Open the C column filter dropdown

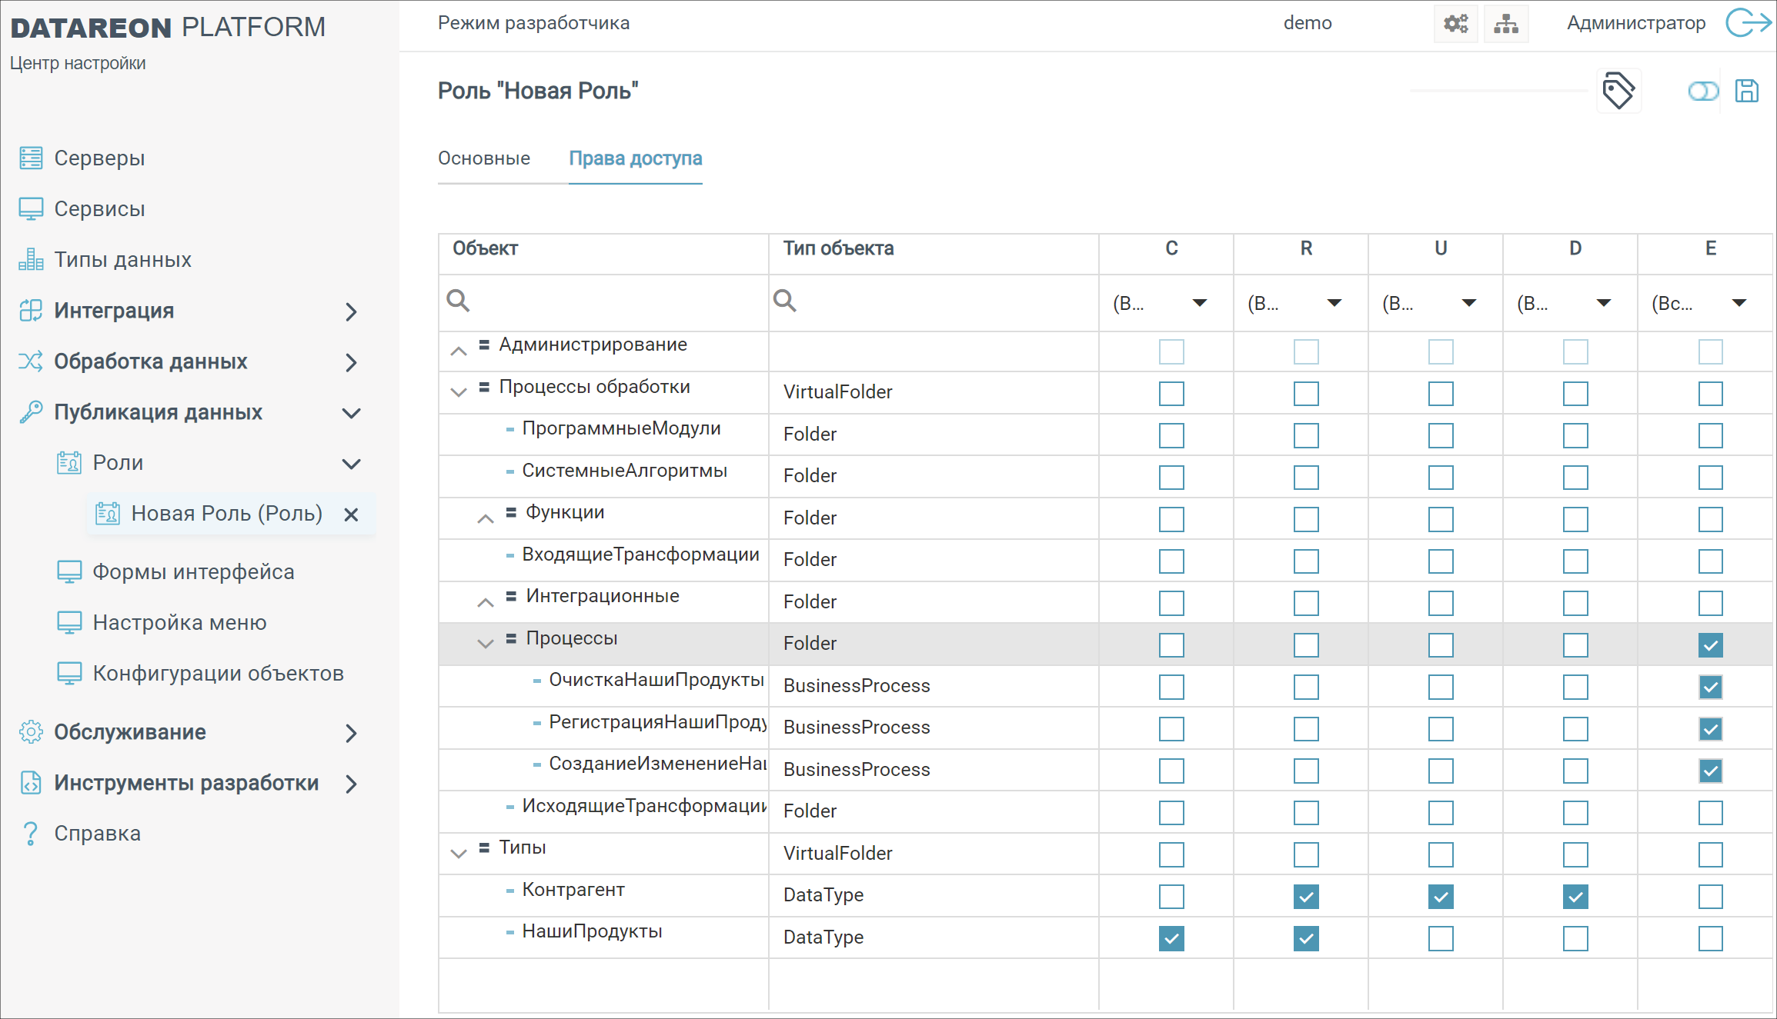pyautogui.click(x=1199, y=303)
